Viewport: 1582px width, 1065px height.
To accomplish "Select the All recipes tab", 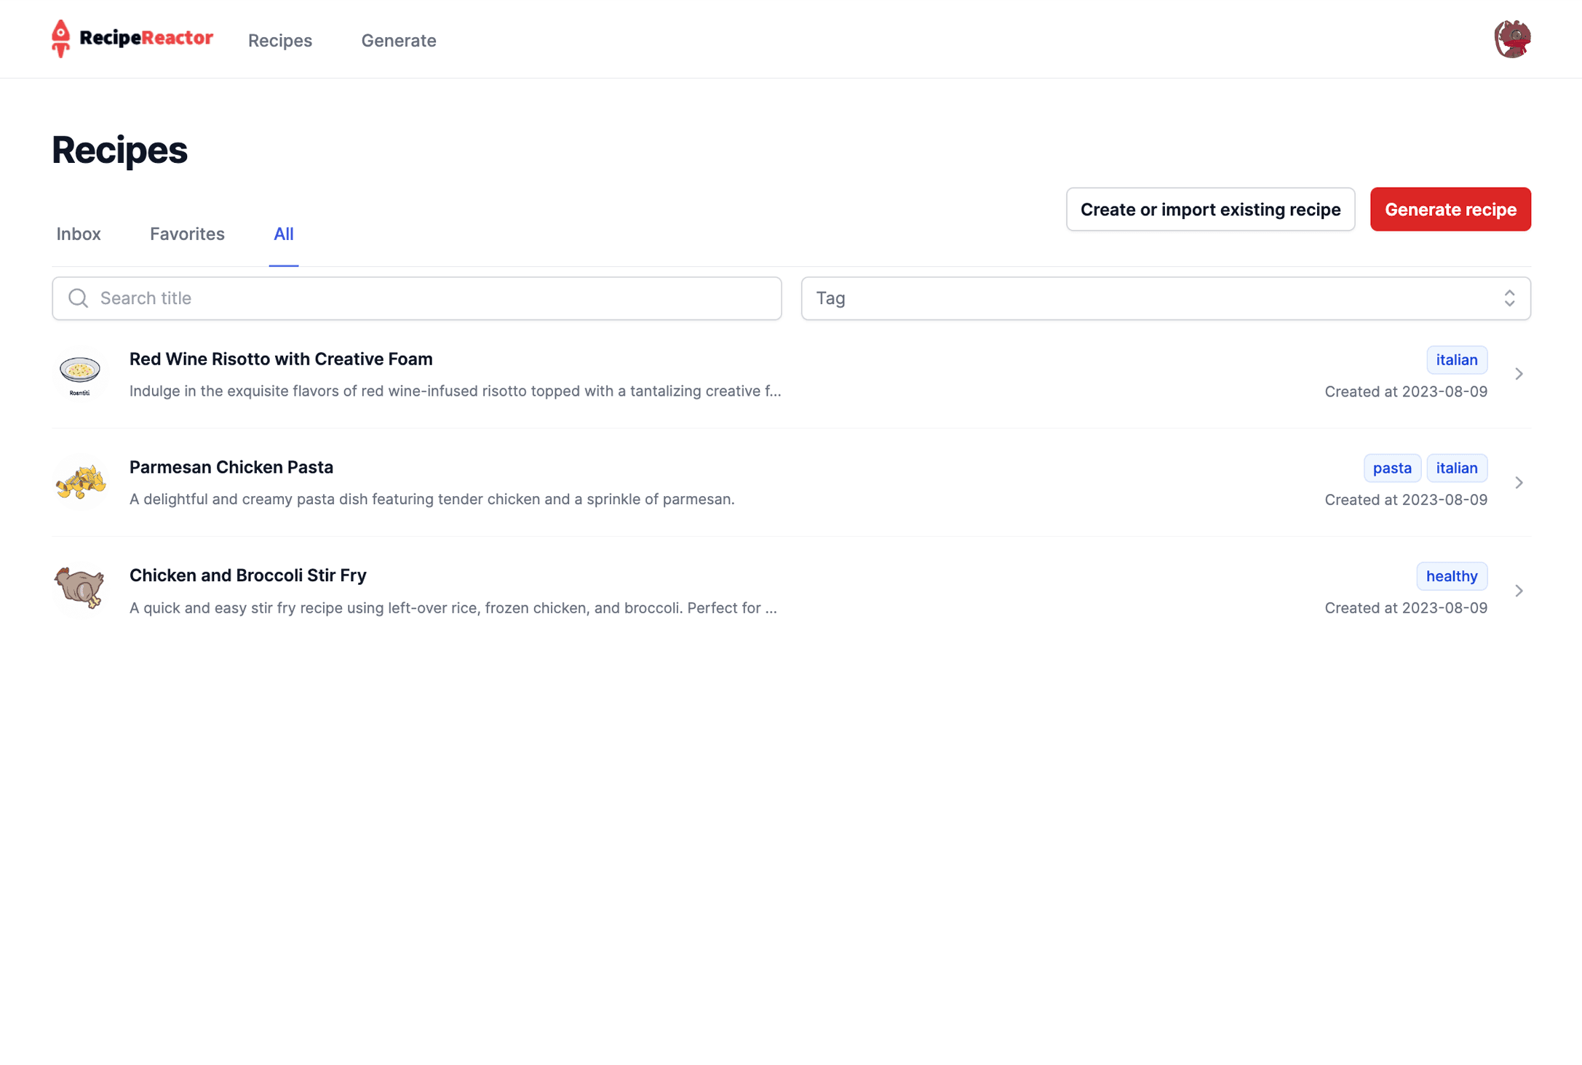I will pos(283,234).
